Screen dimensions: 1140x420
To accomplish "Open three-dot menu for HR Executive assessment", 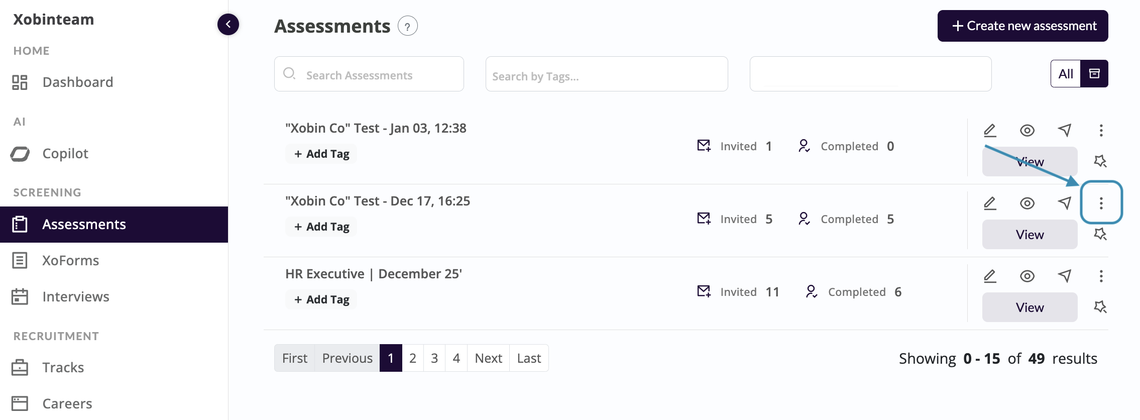I will [x=1101, y=276].
